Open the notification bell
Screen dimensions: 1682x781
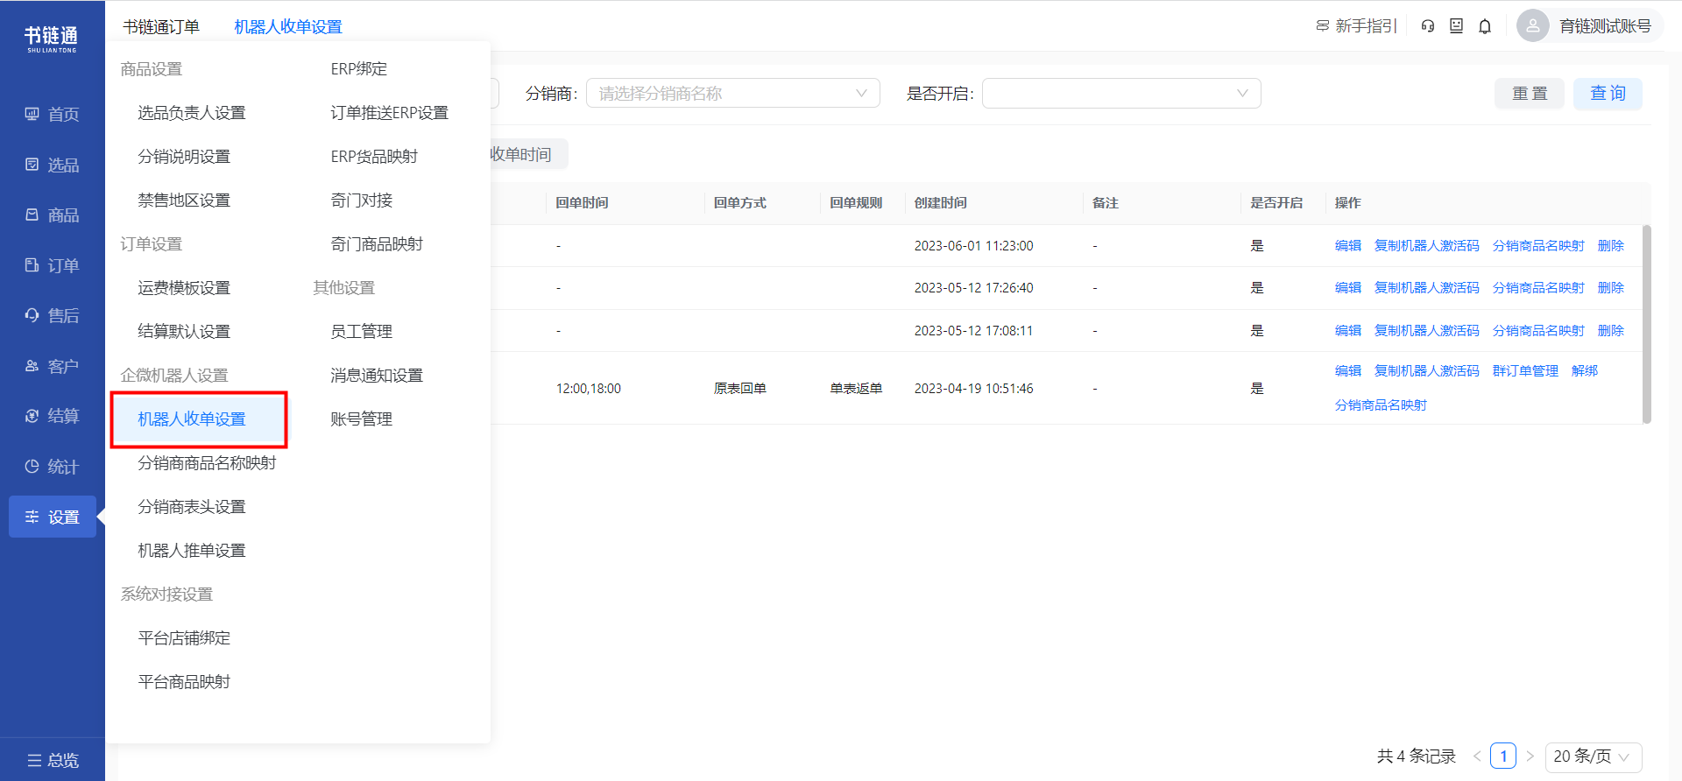1485,26
